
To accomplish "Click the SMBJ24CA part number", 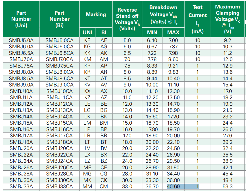I will [x=59, y=161].
